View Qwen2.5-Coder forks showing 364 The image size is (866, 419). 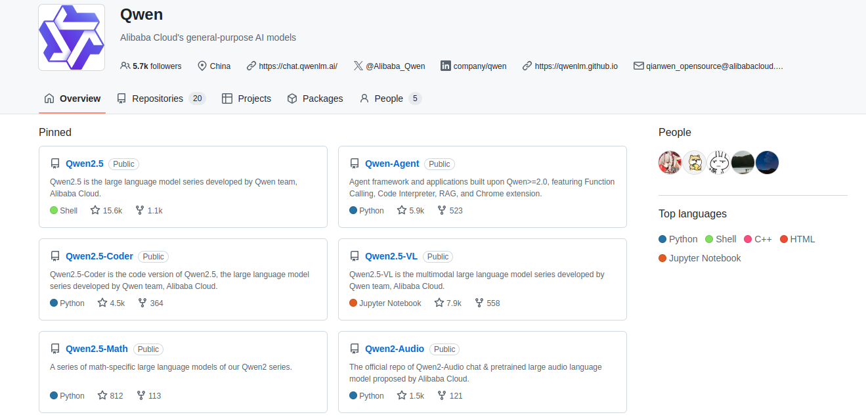(150, 303)
